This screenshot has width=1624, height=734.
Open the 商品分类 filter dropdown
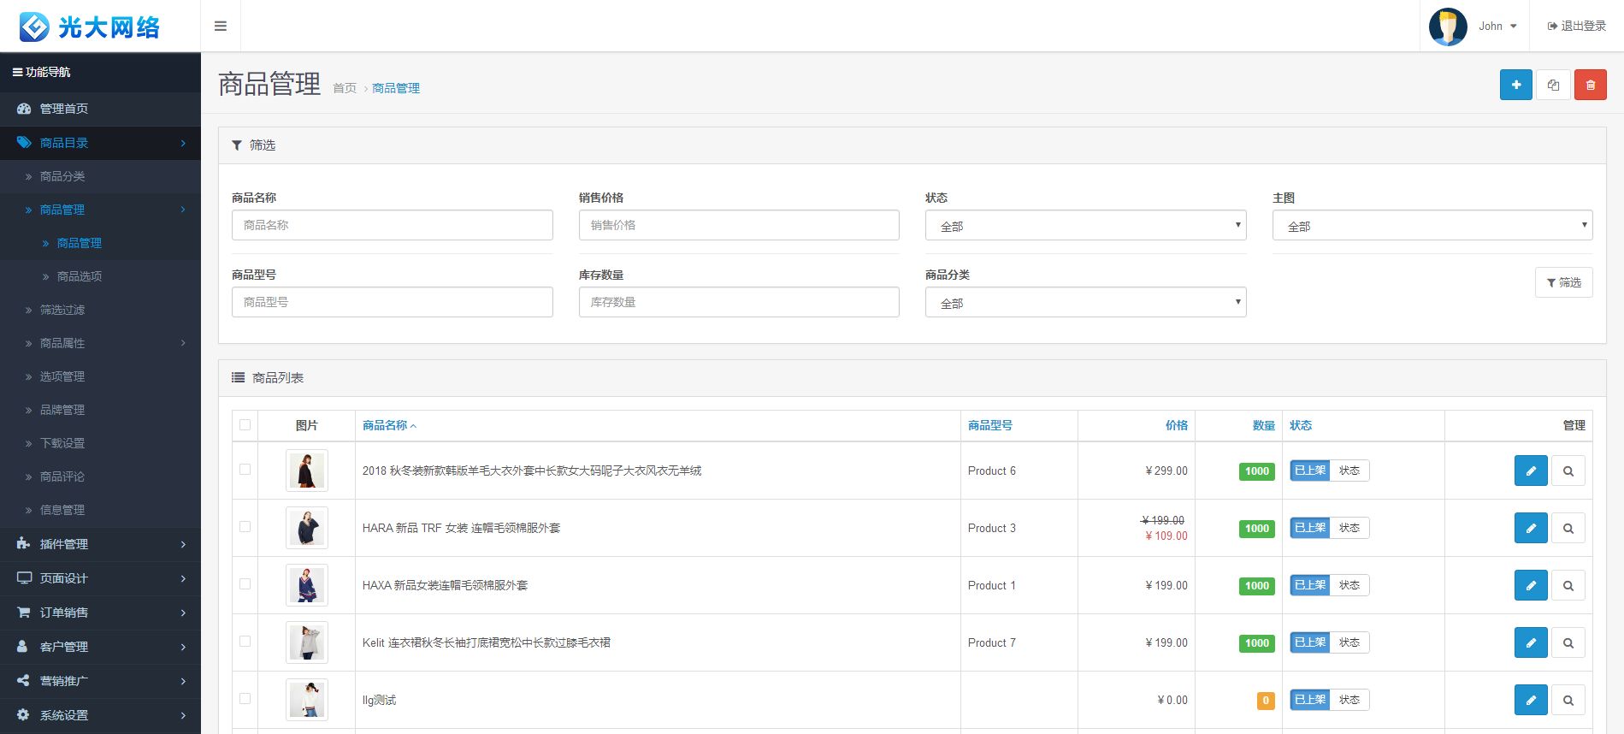(1084, 303)
